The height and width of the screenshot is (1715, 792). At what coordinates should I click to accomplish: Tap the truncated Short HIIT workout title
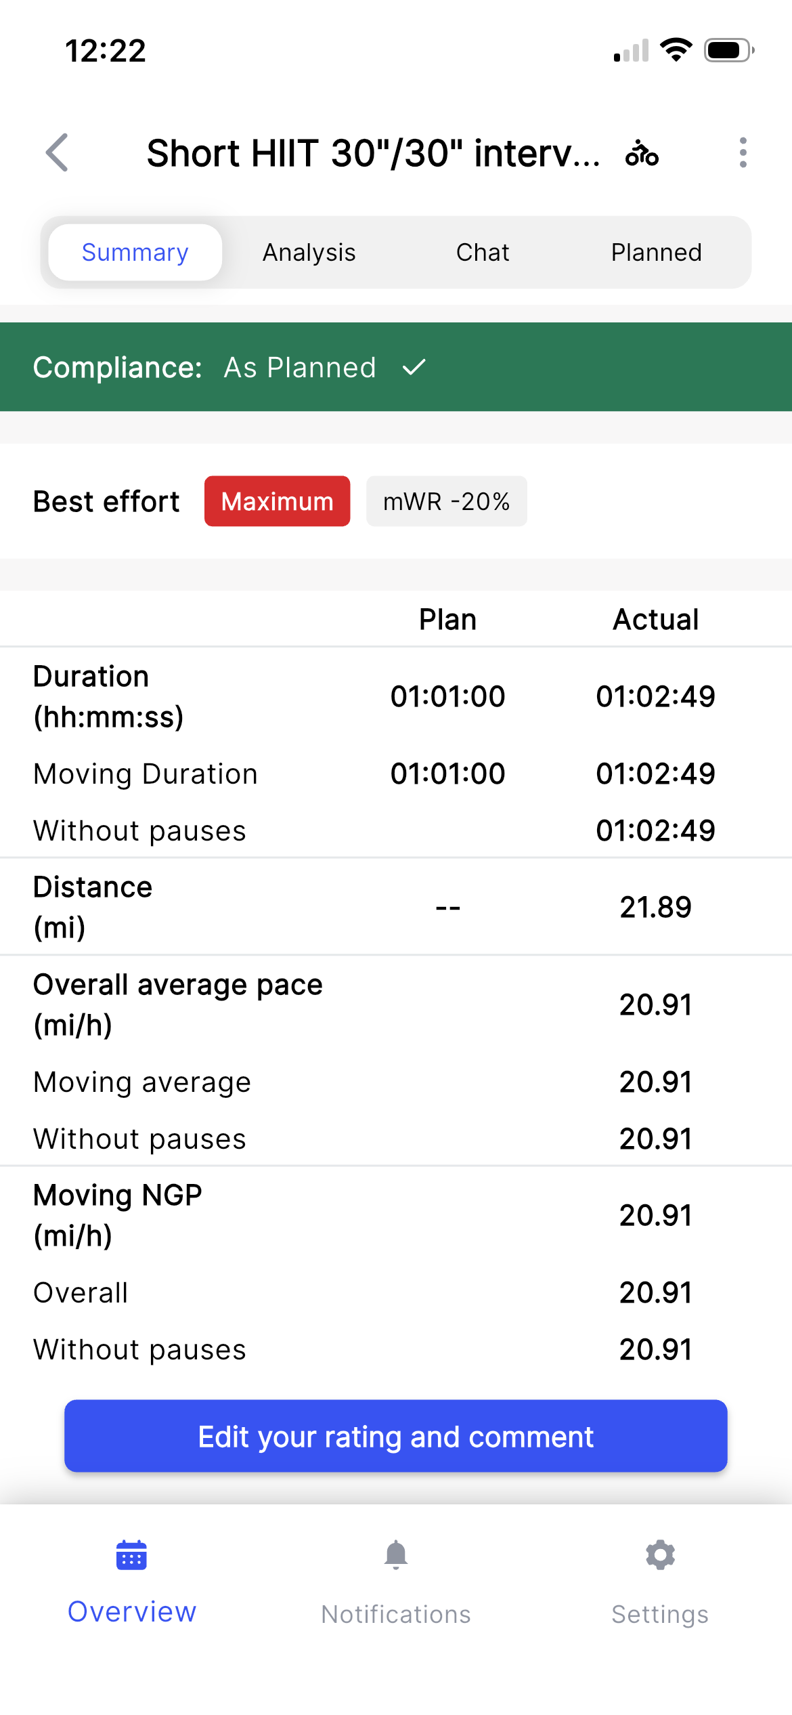coord(373,153)
